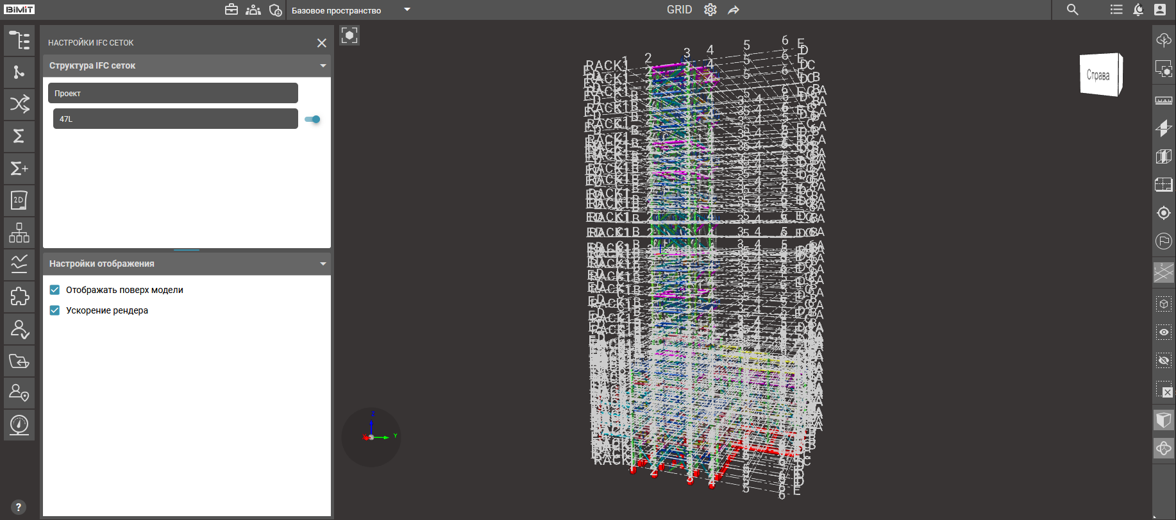Select the ruler measurement tool
1176x520 pixels.
coord(1163,101)
